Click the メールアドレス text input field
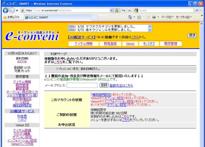Viewport: 205px width, 147px height. coord(82,85)
